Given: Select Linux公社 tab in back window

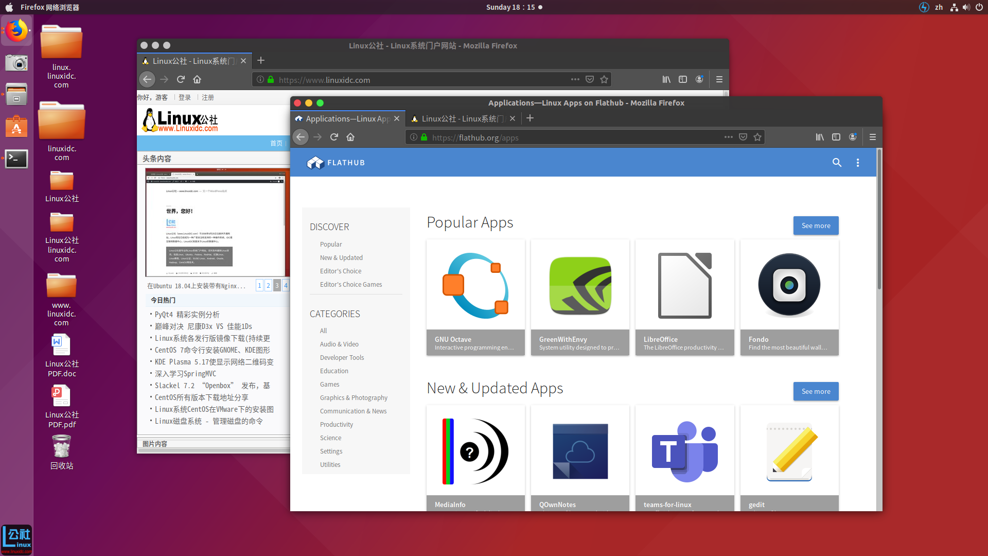Looking at the screenshot, I should pos(194,61).
